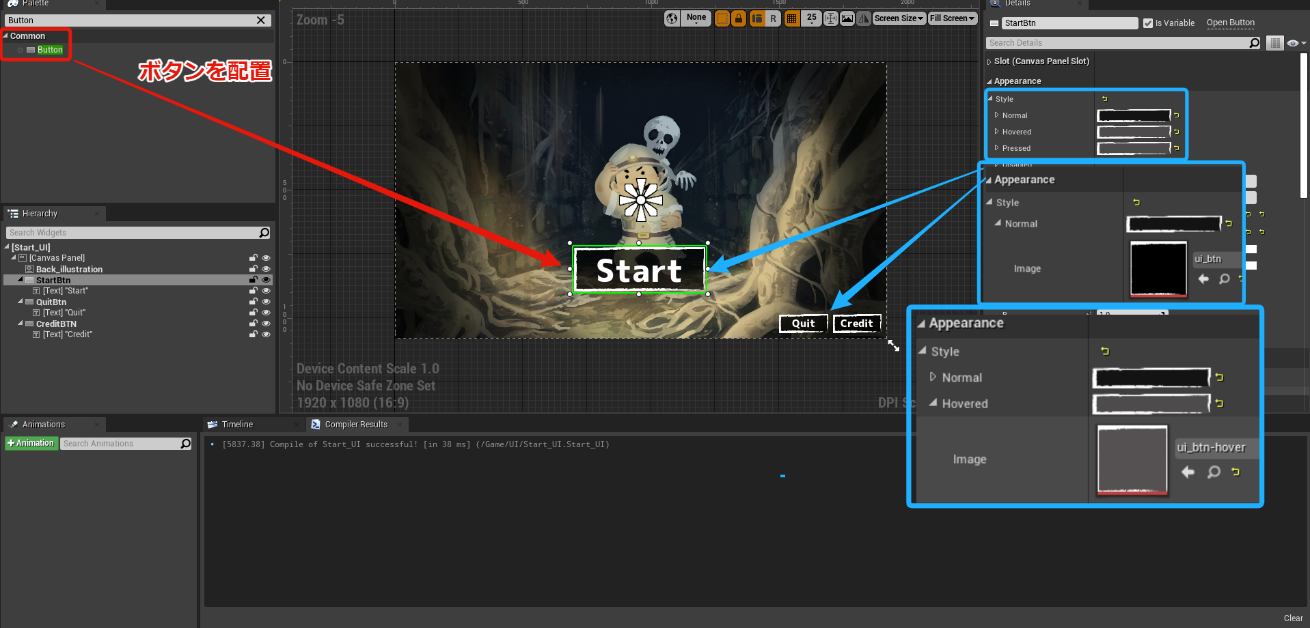The width and height of the screenshot is (1310, 628).
Task: Open the property matrix grid button
Action: coord(1275,43)
